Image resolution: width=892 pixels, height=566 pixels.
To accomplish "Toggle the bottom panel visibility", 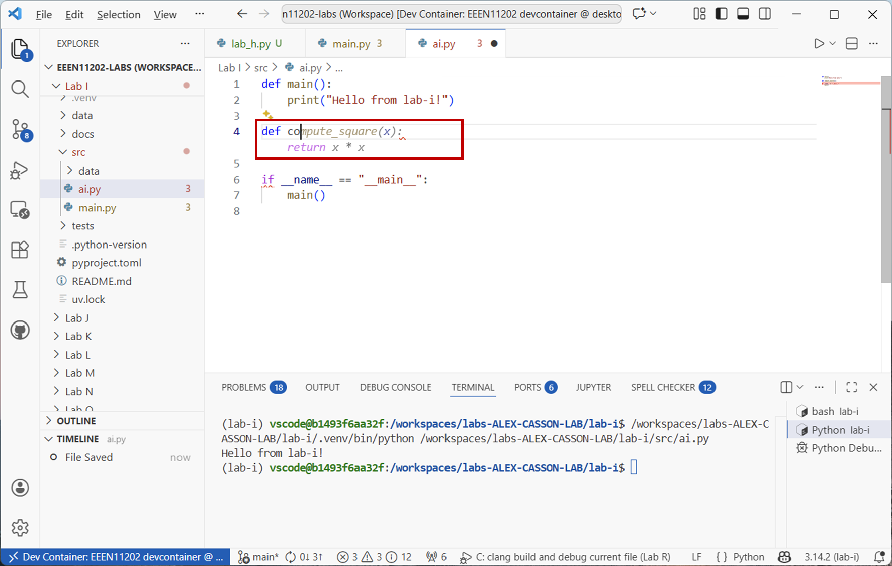I will (x=743, y=14).
